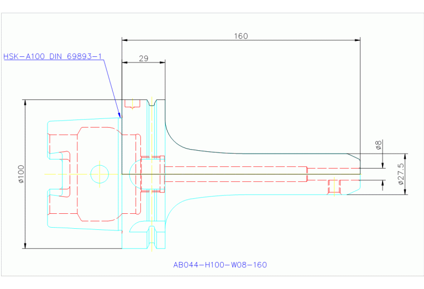Click the ø8 bore dimension text
Screen dimensions: 424x289
(378, 145)
